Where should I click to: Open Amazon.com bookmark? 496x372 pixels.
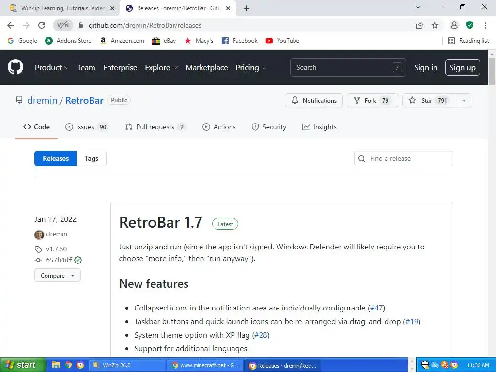coord(122,41)
